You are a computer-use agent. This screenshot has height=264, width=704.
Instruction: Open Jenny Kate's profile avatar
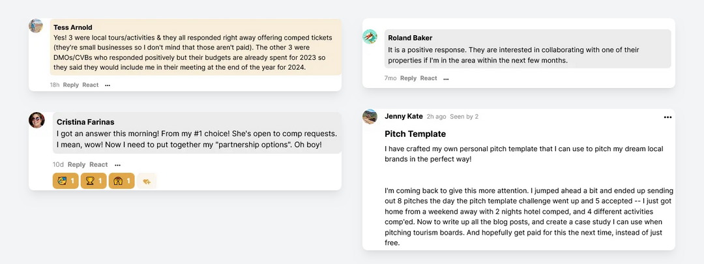[x=370, y=117]
